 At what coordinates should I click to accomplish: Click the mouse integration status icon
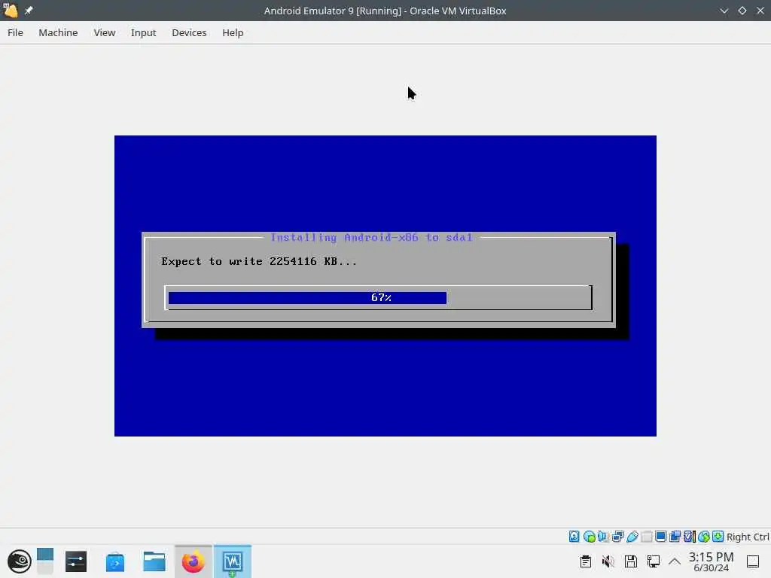704,536
